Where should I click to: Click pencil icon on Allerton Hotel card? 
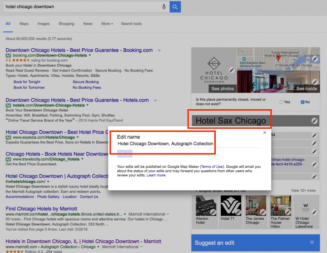(x=213, y=212)
